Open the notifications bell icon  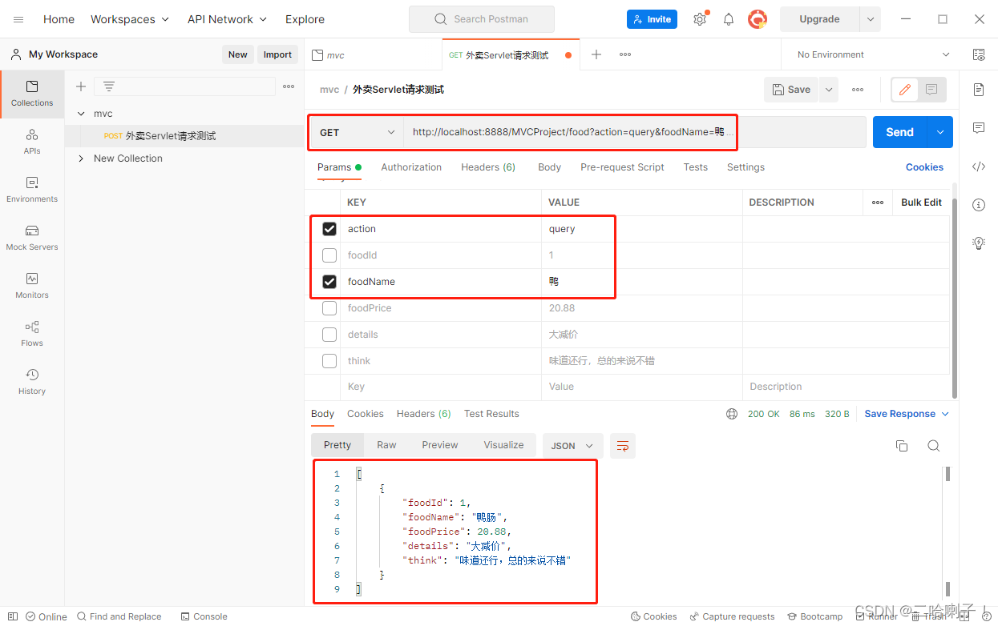[x=729, y=19]
